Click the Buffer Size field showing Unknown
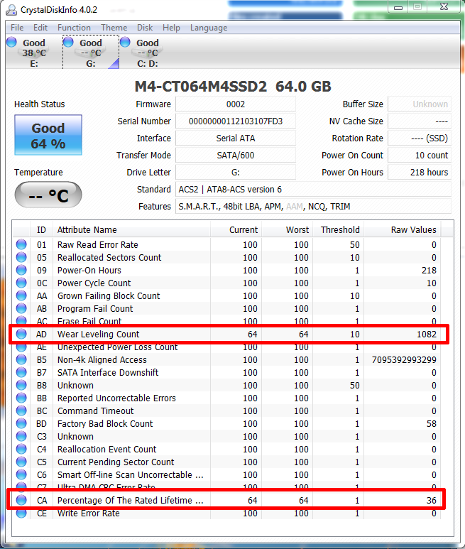 [x=420, y=104]
